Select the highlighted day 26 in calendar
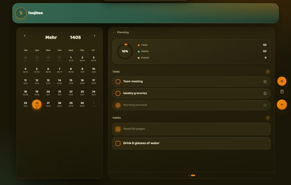This screenshot has height=185, width=291. point(37,104)
